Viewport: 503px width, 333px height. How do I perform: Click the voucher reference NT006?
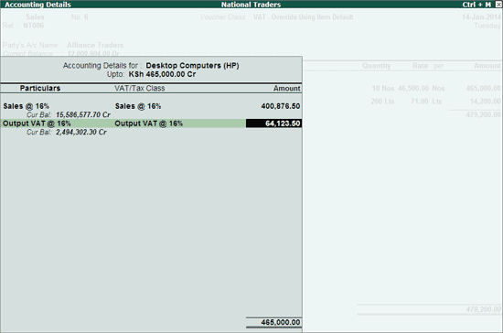[33, 26]
